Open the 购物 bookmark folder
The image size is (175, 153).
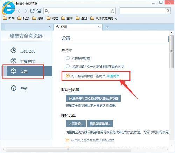pos(52,18)
